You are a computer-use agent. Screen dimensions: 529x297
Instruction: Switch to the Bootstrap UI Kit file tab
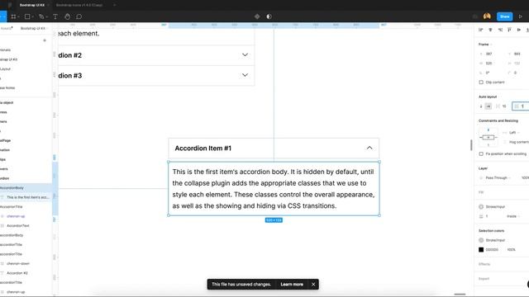32,5
